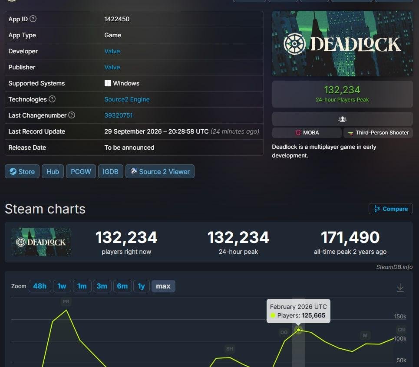419x367 pixels.
Task: Set chart zoom to 1w
Action: (x=62, y=286)
